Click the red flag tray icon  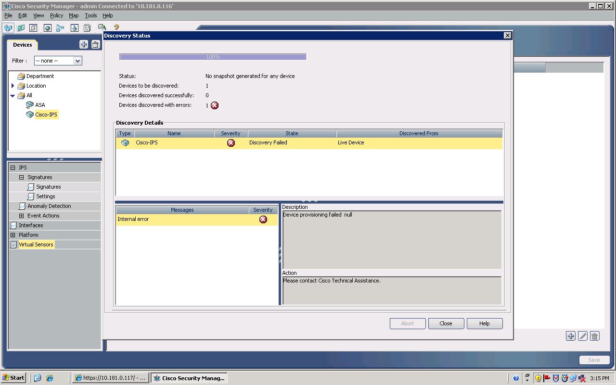pyautogui.click(x=547, y=378)
